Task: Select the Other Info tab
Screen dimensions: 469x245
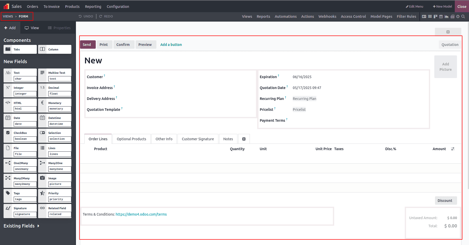Action: pos(164,139)
